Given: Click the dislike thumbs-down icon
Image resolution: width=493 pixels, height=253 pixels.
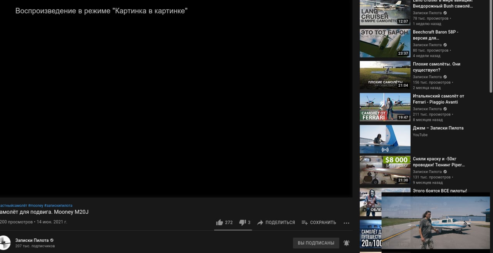Looking at the screenshot, I should pyautogui.click(x=242, y=223).
